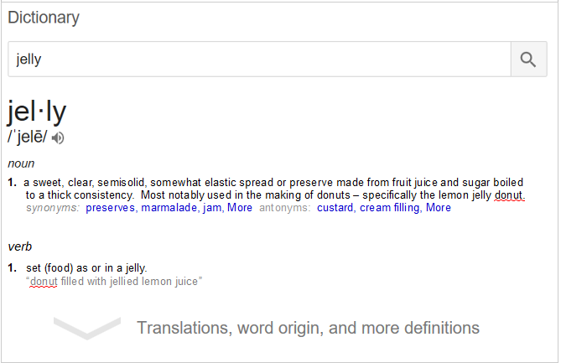The image size is (561, 363).
Task: Click the jel·ly headword
Action: [x=37, y=111]
